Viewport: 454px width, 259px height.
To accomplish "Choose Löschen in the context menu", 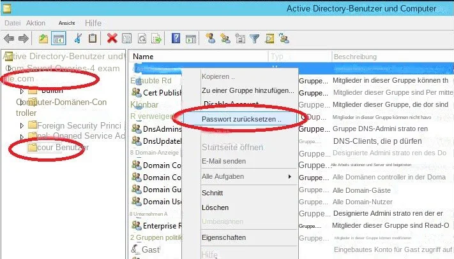I will pos(215,207).
